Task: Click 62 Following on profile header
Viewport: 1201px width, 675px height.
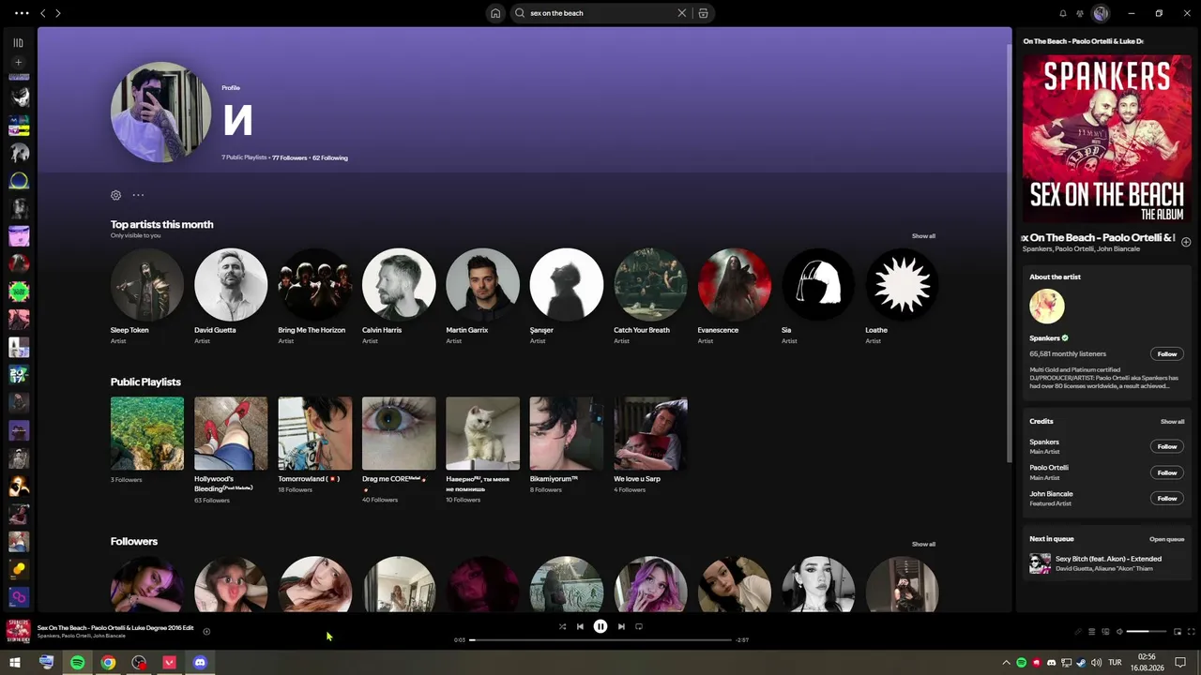Action: coord(330,157)
